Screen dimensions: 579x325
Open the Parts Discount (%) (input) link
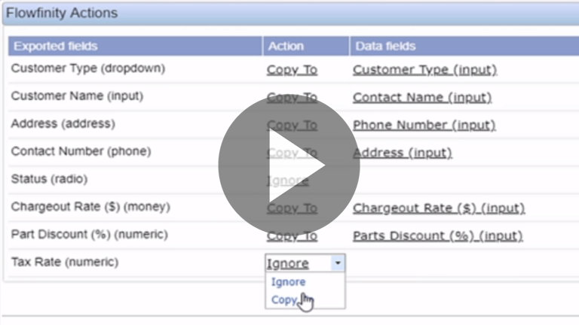pos(437,235)
